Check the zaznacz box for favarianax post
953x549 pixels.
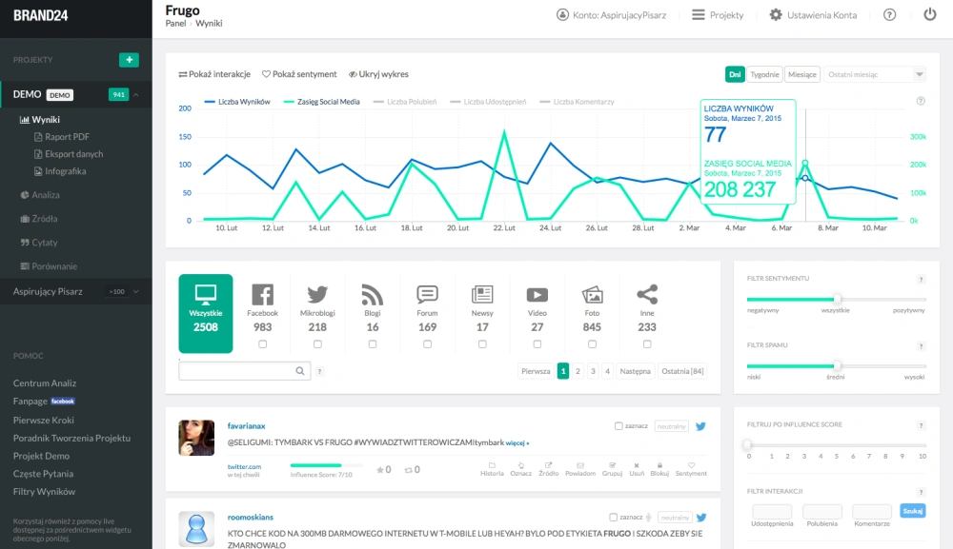(x=619, y=426)
